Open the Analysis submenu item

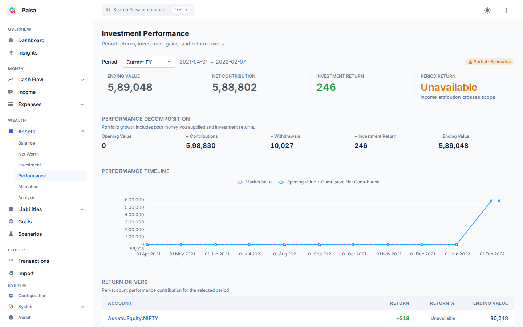point(27,198)
